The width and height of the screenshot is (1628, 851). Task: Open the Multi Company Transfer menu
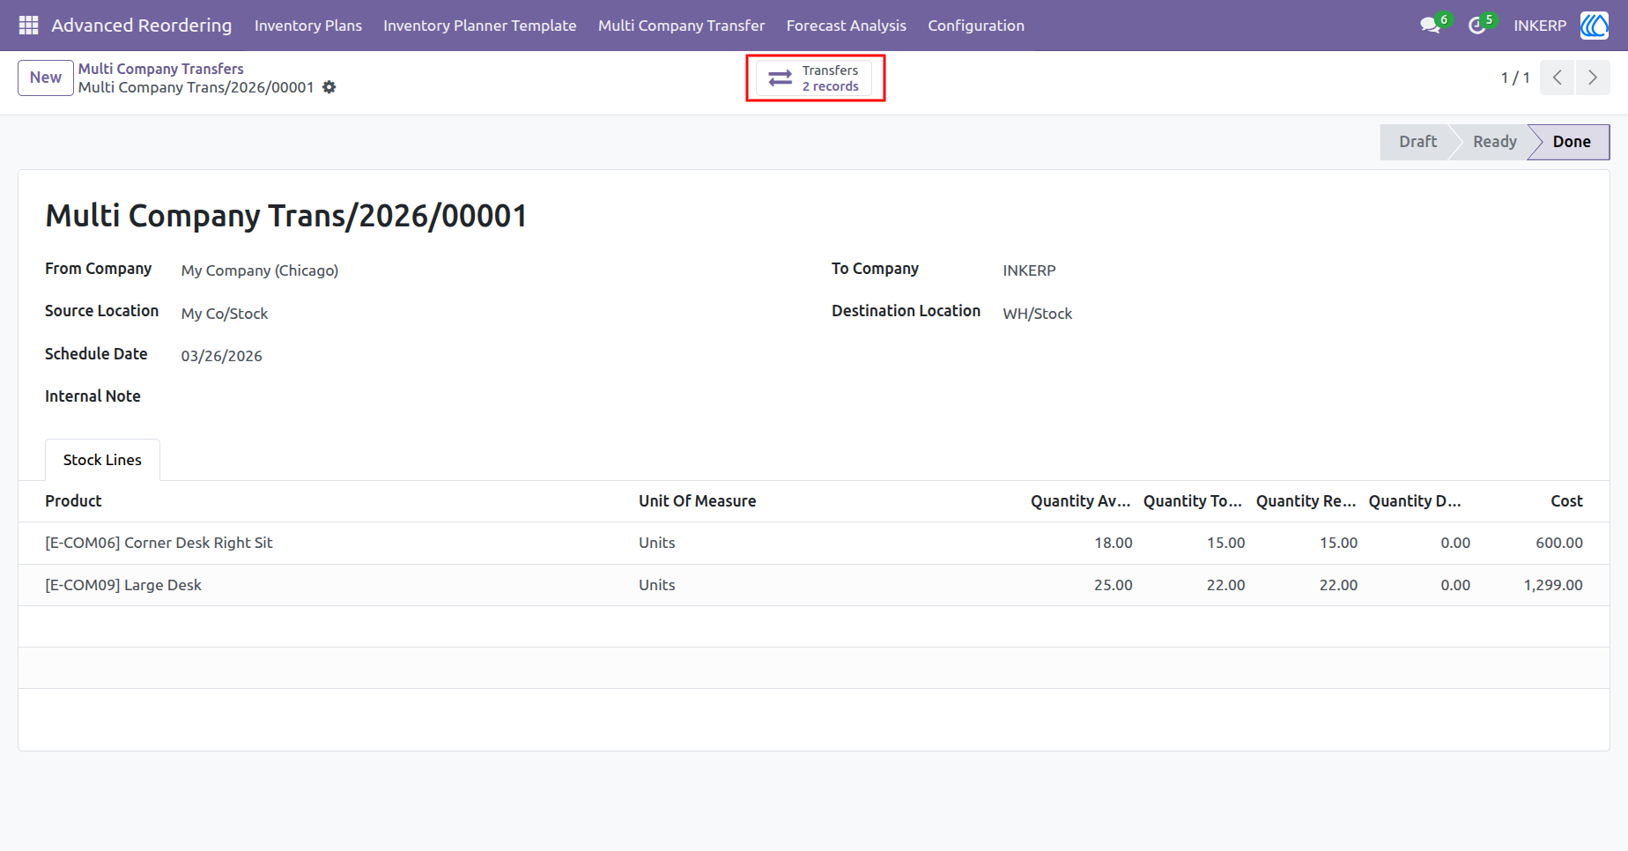pyautogui.click(x=681, y=26)
